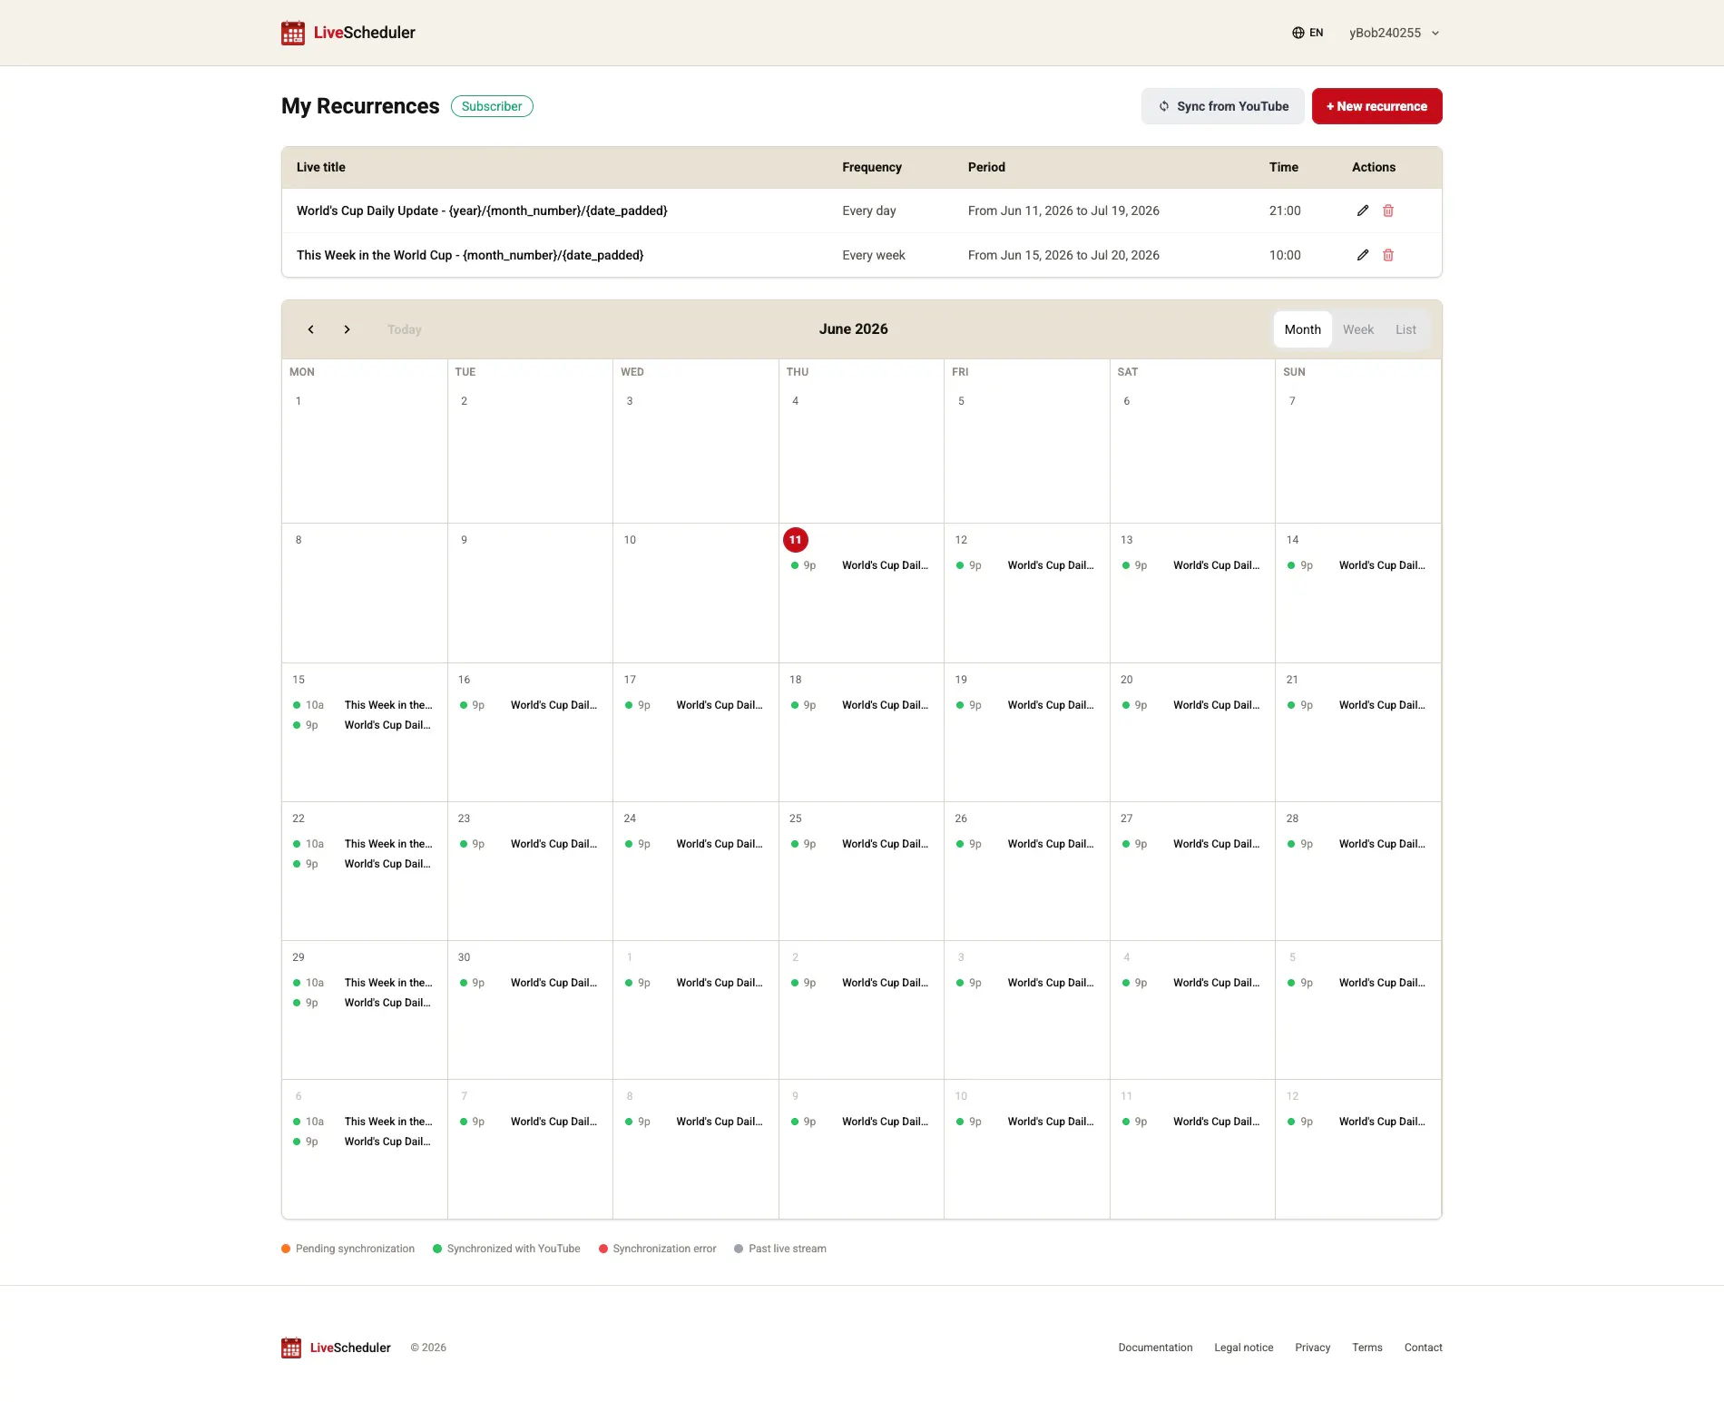This screenshot has height=1402, width=1724.
Task: Select the highlighted day 11 in calendar
Action: pos(795,540)
